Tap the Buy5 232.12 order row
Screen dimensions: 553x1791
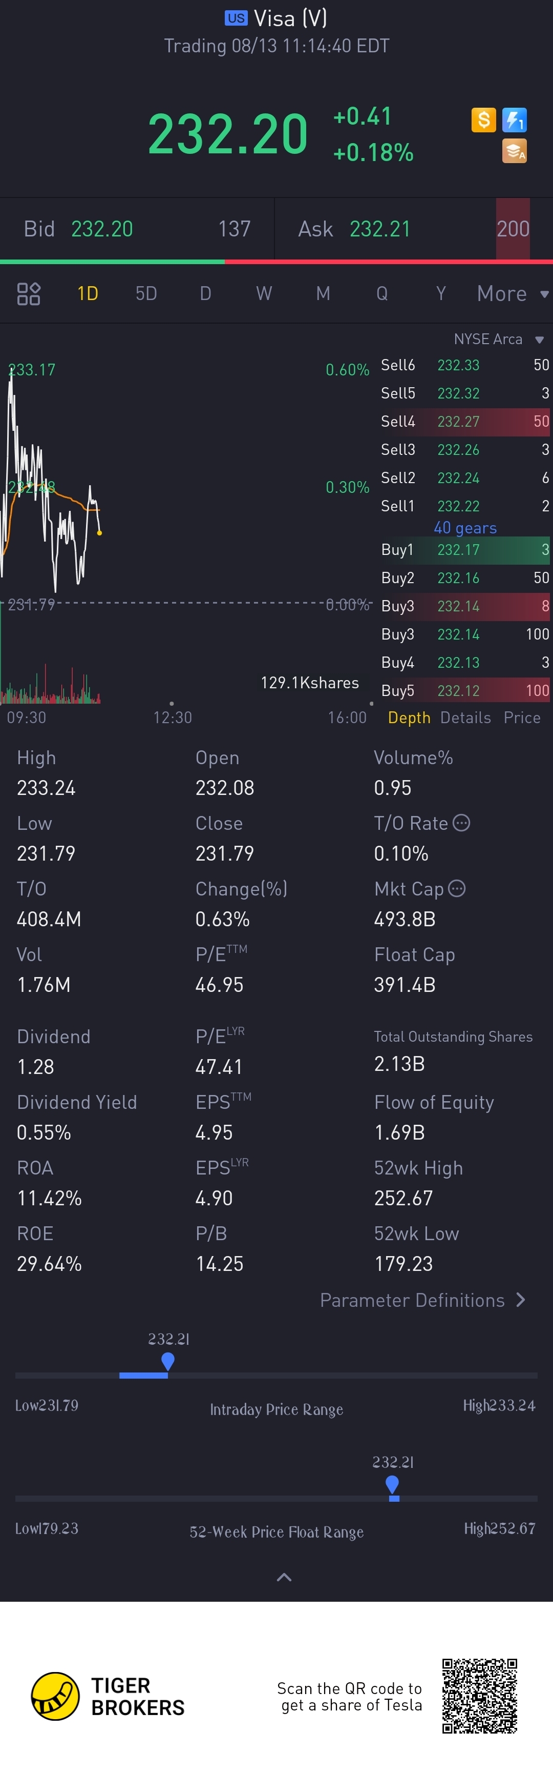pos(464,690)
